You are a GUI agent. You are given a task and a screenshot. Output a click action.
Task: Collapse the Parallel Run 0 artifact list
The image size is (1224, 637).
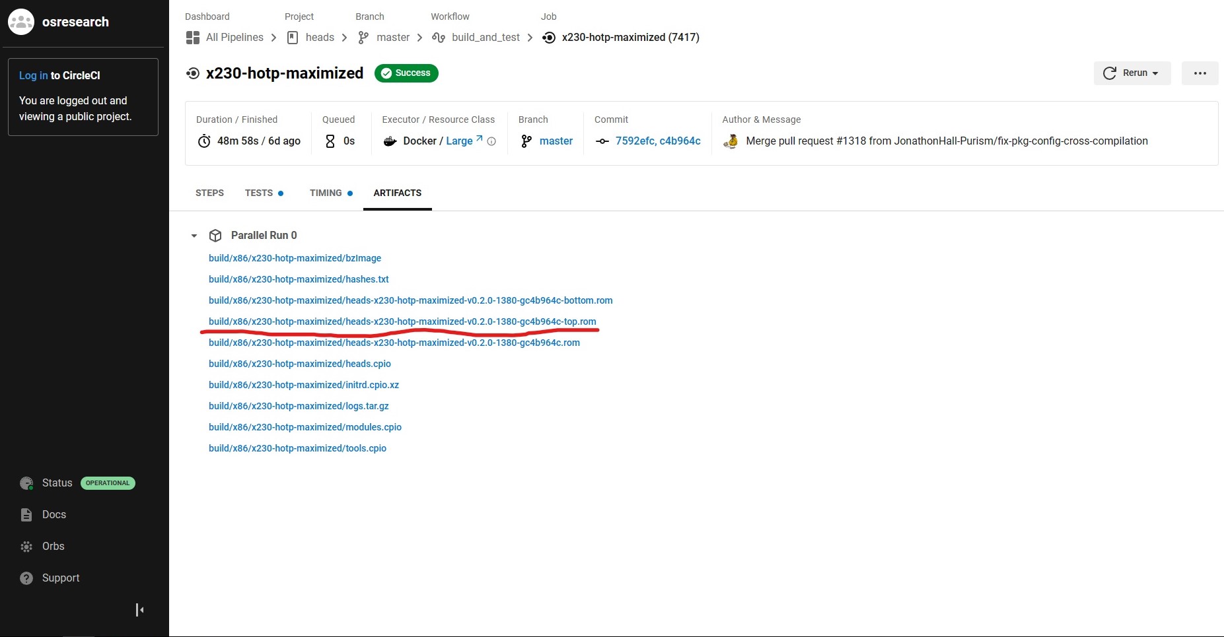point(194,236)
